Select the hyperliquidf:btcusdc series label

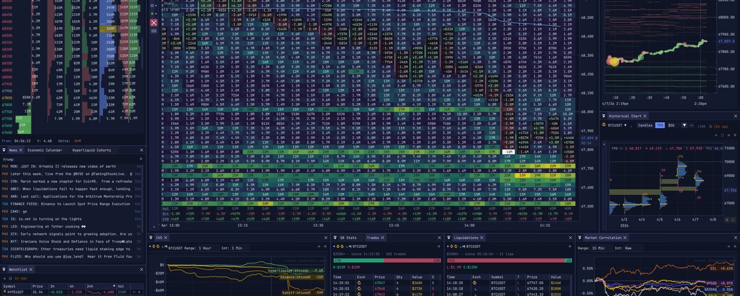[x=296, y=271]
